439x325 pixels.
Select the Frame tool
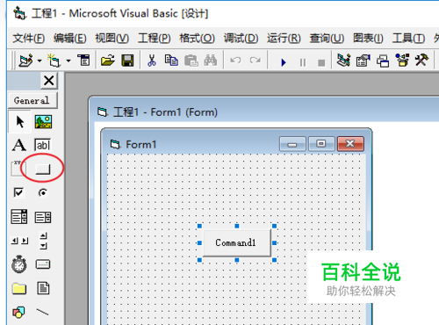click(18, 169)
